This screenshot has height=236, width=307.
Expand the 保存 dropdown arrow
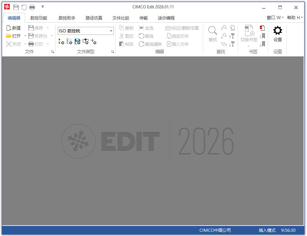[x=48, y=28]
